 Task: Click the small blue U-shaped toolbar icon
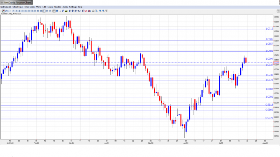[x=60, y=11]
